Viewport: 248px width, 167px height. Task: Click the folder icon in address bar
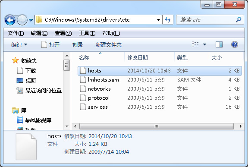[x=39, y=19]
